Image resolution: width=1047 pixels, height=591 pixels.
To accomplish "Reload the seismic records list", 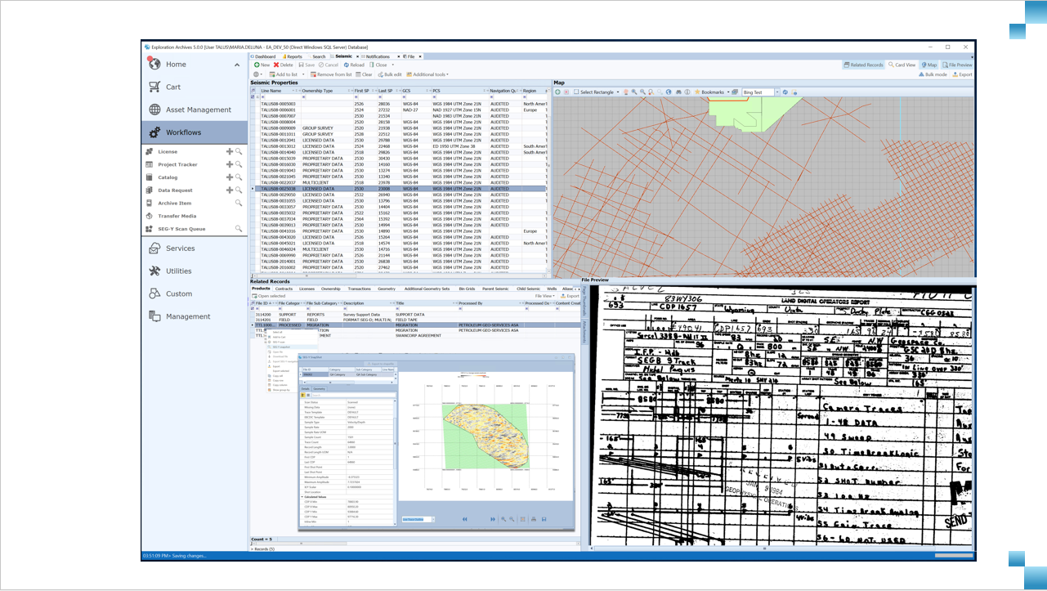I will click(355, 65).
